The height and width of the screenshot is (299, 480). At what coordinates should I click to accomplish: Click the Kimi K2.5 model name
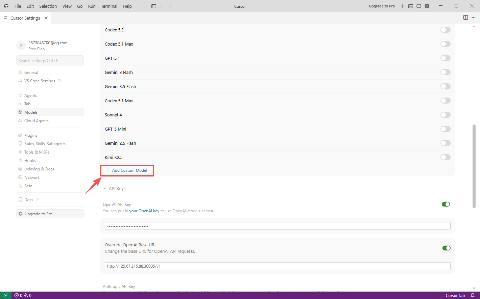114,157
